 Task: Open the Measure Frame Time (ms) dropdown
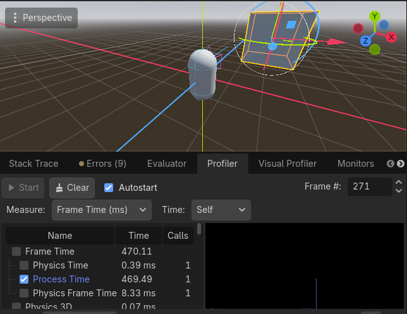point(102,210)
